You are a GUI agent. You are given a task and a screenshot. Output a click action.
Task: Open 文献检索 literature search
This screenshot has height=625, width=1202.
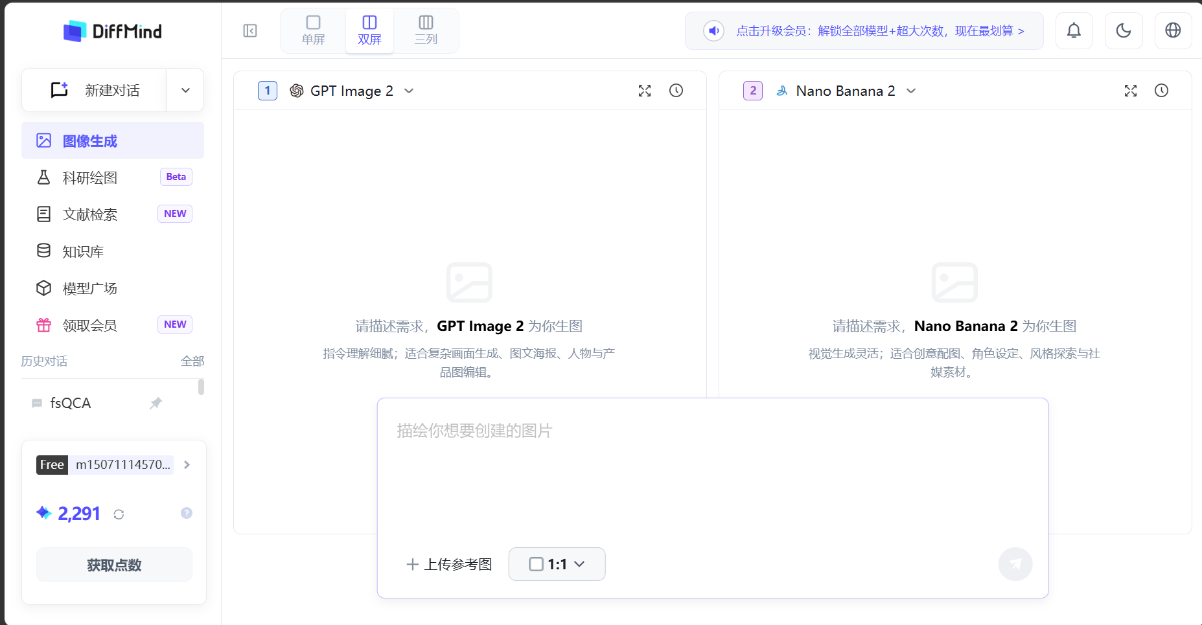(x=113, y=214)
